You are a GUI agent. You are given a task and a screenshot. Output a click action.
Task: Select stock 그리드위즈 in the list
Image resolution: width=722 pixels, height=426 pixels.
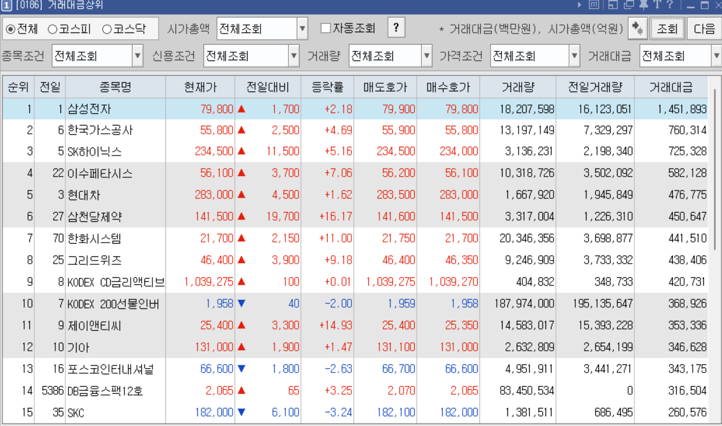[95, 260]
